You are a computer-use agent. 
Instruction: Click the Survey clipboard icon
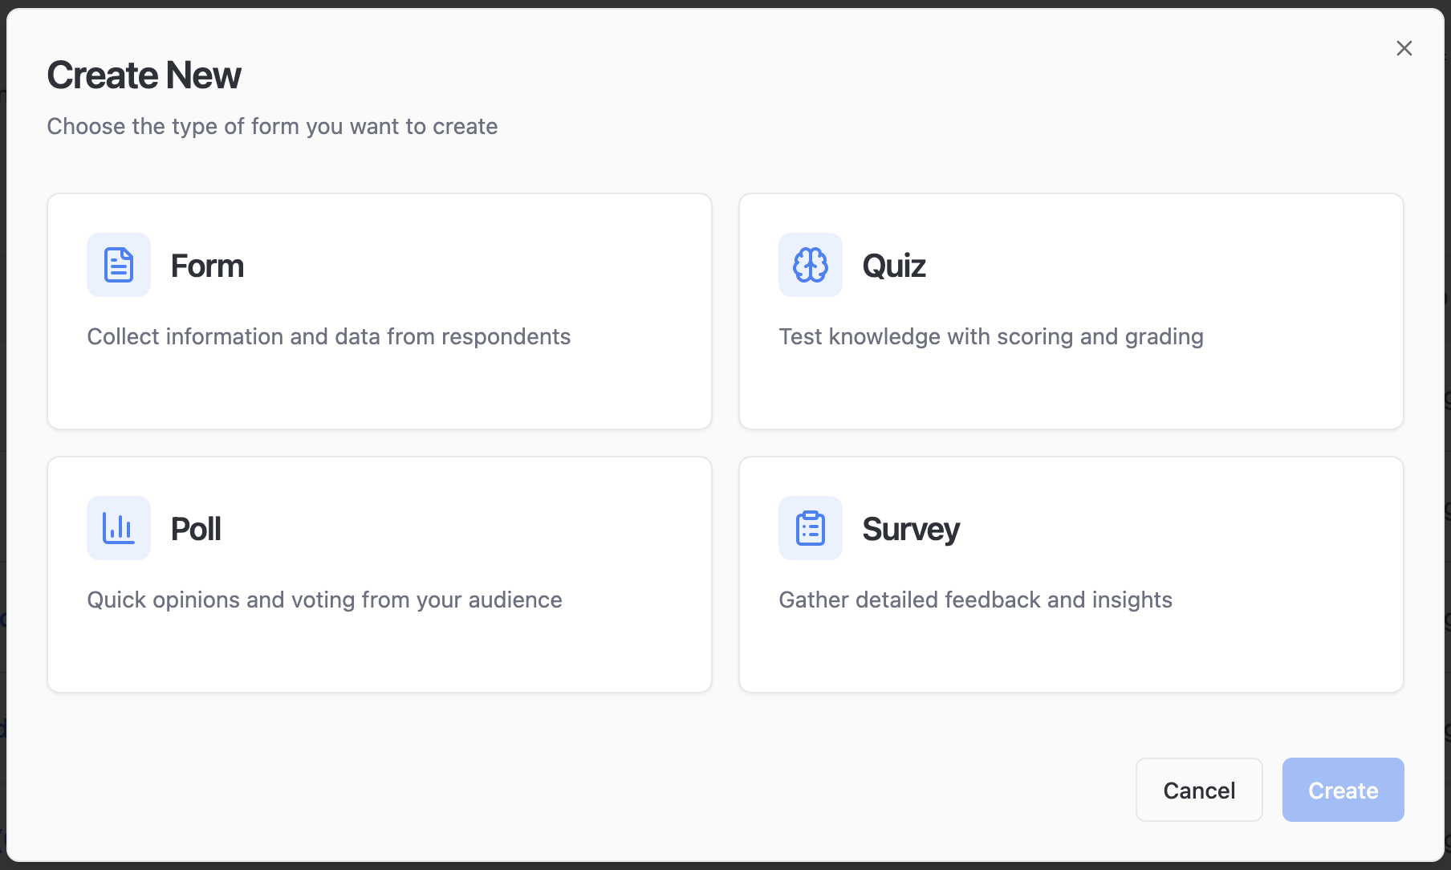click(x=810, y=528)
